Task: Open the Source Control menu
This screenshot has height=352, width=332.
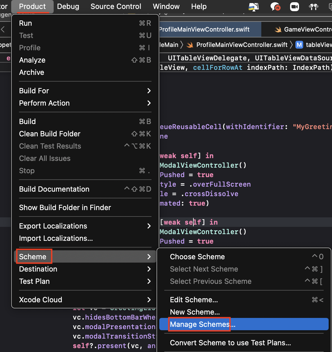Action: pyautogui.click(x=116, y=6)
